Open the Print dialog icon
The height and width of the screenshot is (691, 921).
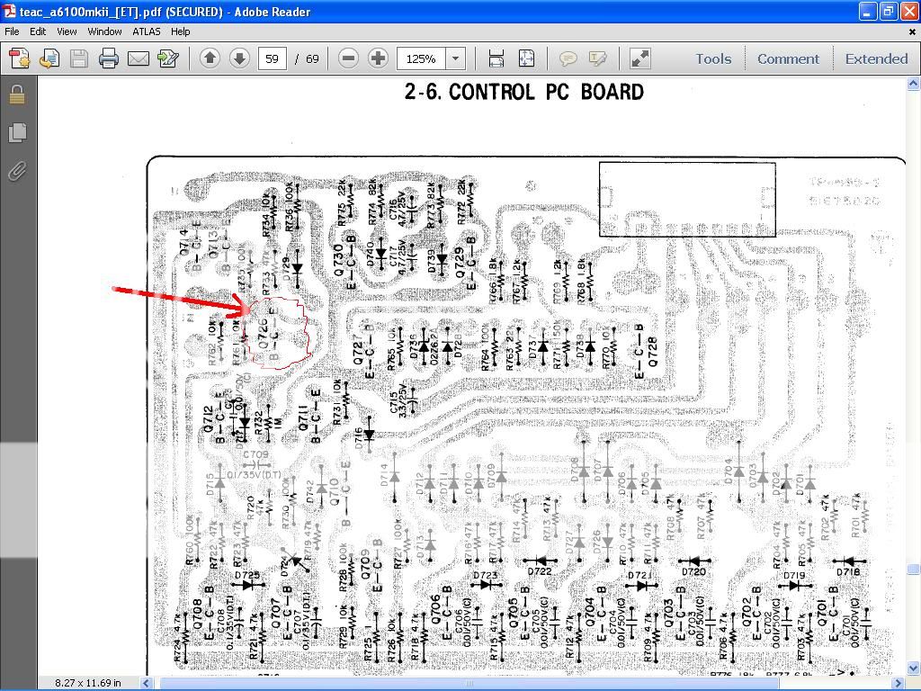pyautogui.click(x=108, y=58)
